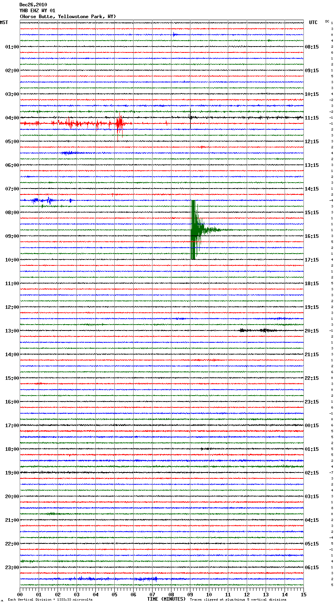This screenshot has width=335, height=605.
Task: Select the 10:00 MST time label
Action: (x=12, y=260)
